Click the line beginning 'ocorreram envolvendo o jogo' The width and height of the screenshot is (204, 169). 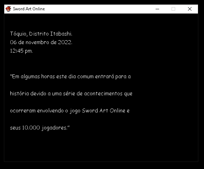[x=70, y=111]
